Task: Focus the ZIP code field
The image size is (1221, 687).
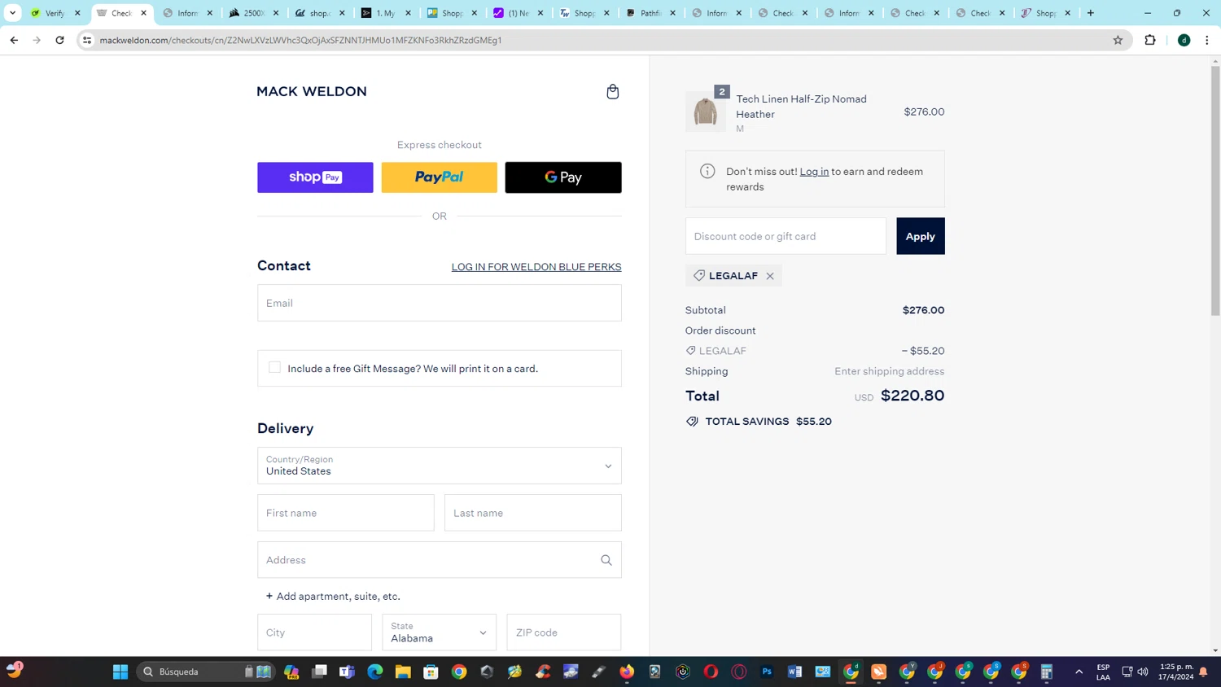Action: (x=564, y=632)
